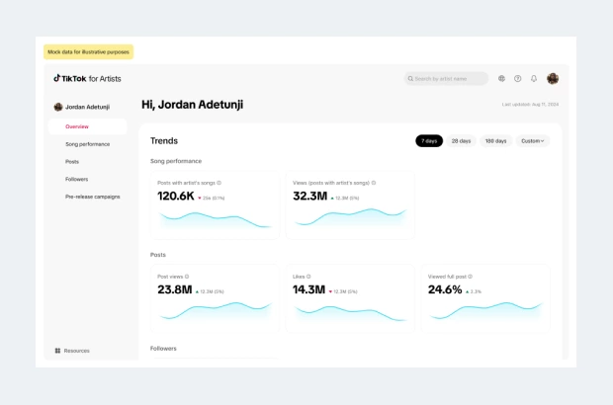613x405 pixels.
Task: Click the Trends heading
Action: [164, 141]
